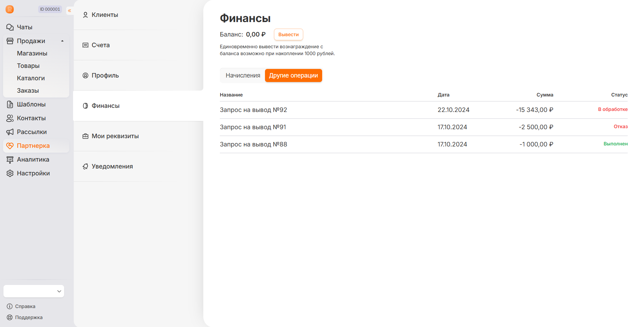Open Рассылки in the sidebar
This screenshot has width=644, height=327.
tap(32, 132)
